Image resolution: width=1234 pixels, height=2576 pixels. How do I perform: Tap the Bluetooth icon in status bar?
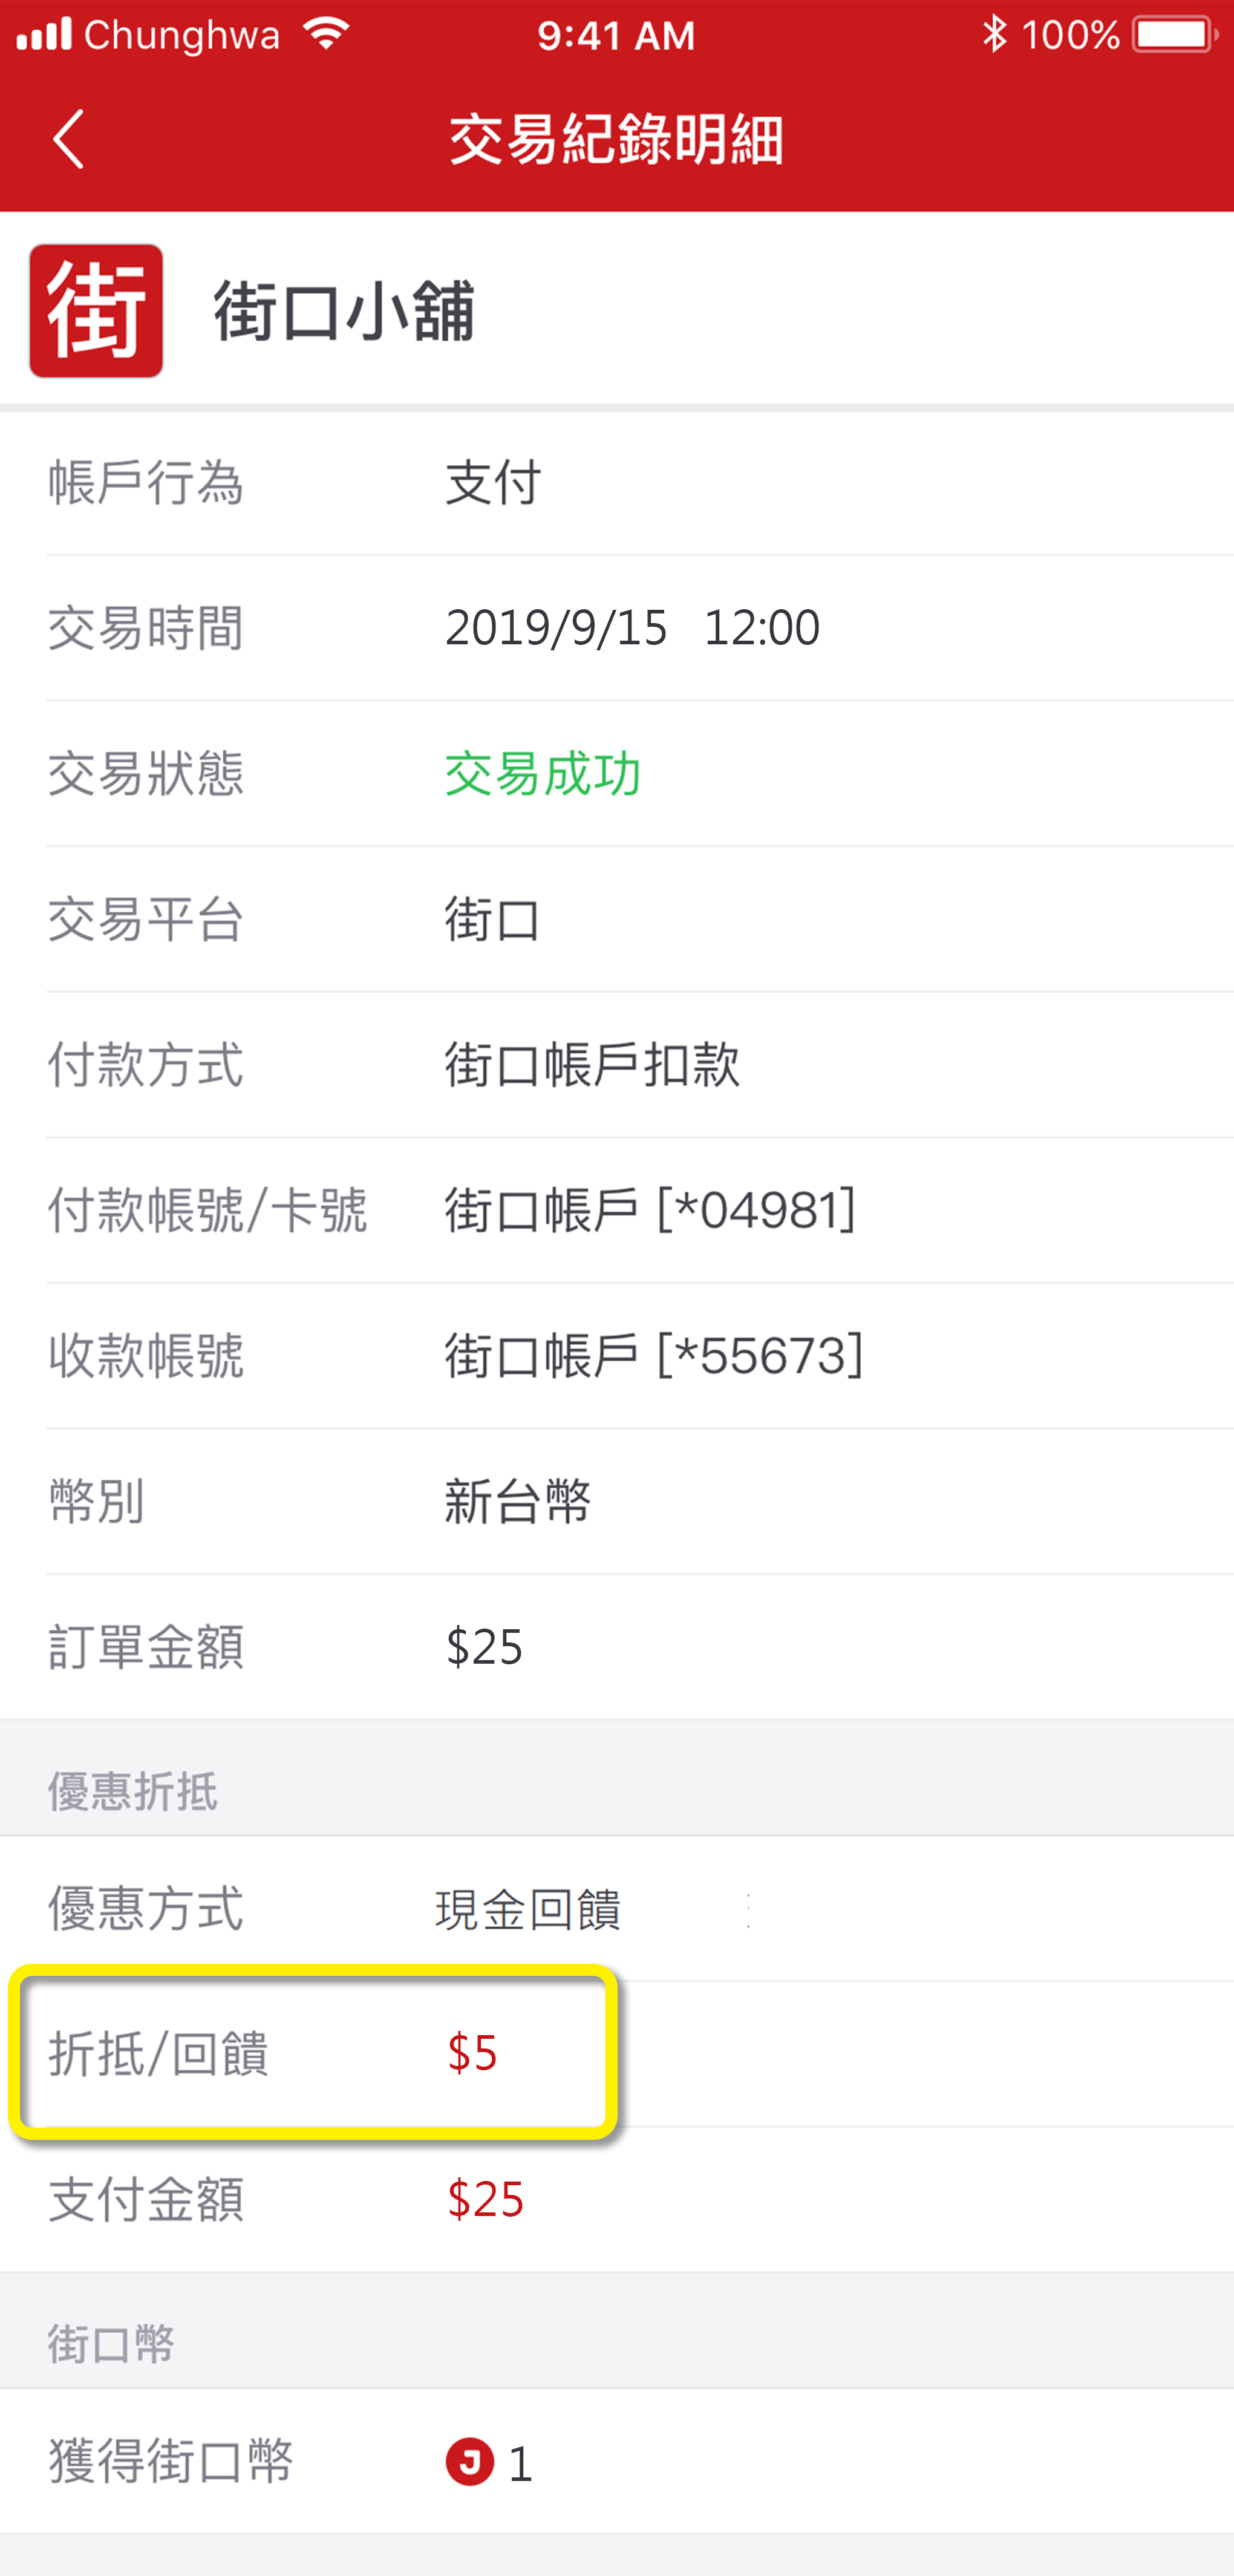click(993, 35)
